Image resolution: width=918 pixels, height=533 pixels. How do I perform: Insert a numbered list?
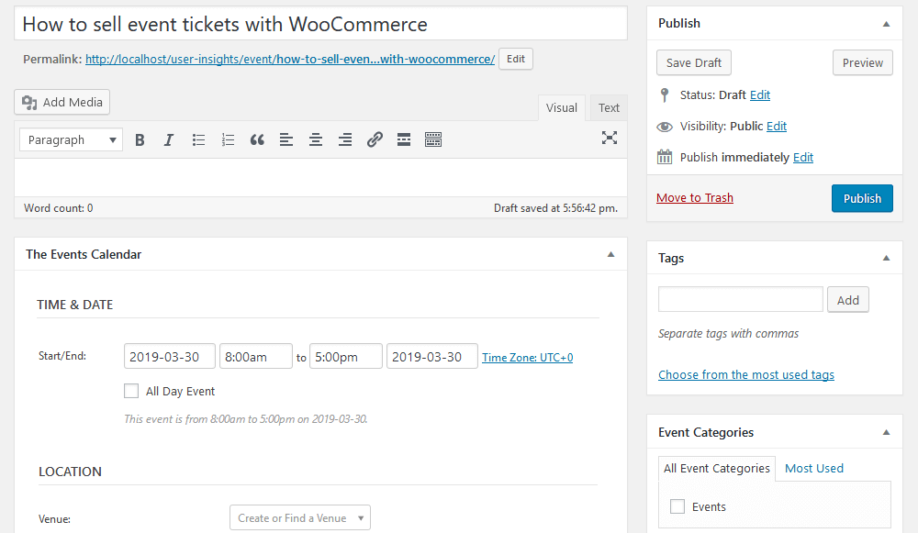228,139
